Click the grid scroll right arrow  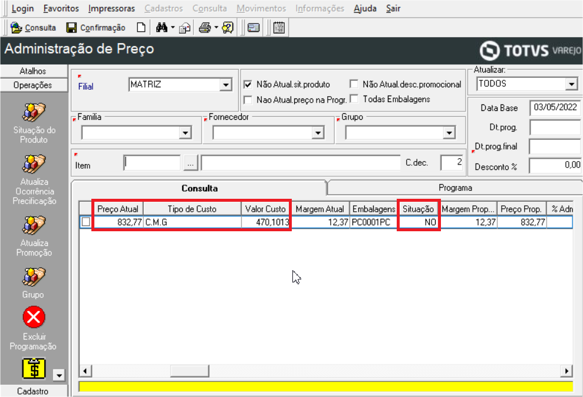[x=566, y=371]
